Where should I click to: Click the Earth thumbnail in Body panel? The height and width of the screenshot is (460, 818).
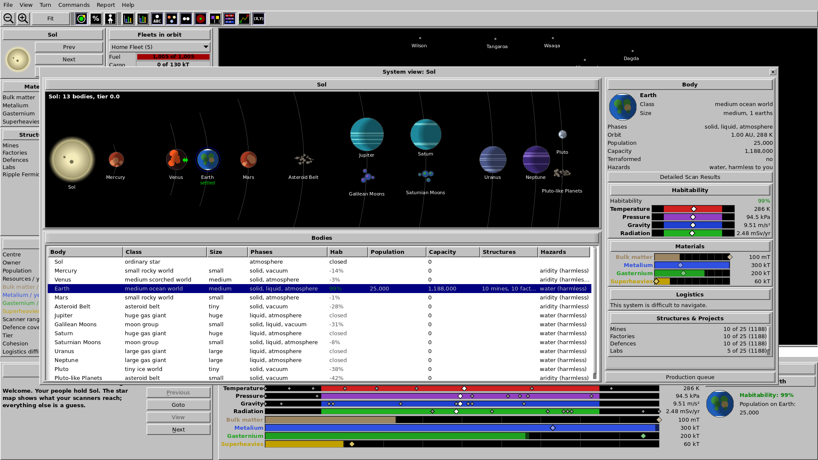[622, 107]
